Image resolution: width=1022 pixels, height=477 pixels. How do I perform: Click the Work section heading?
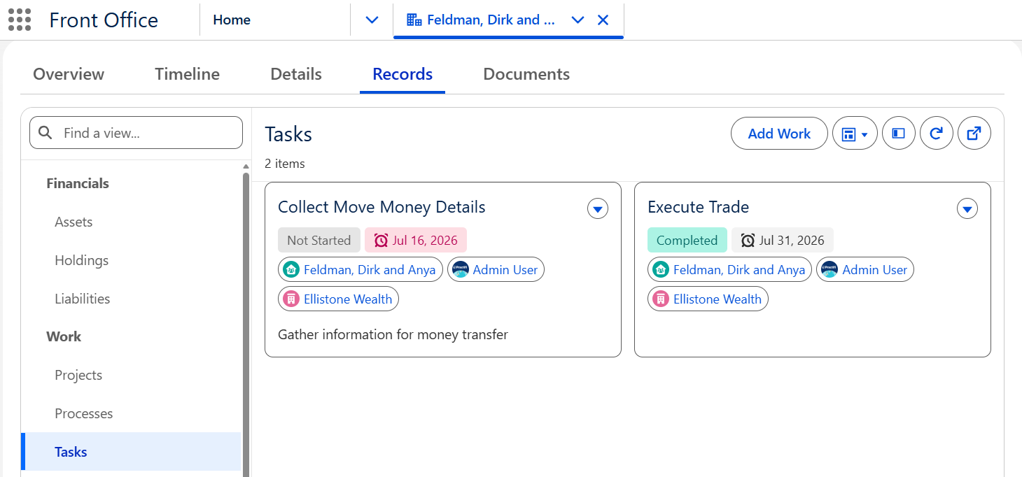64,336
